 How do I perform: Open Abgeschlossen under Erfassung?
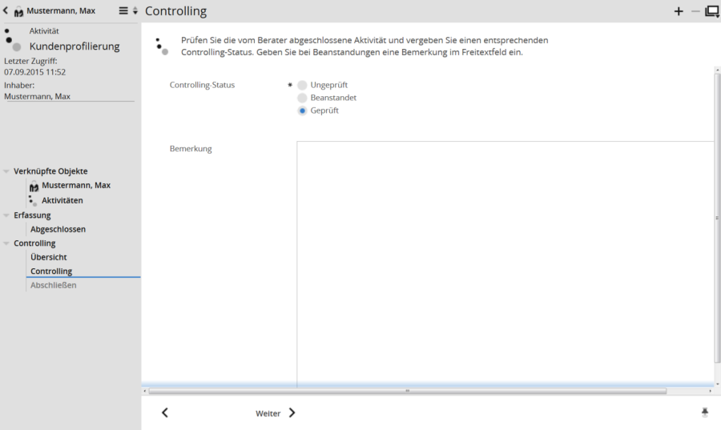click(x=58, y=229)
